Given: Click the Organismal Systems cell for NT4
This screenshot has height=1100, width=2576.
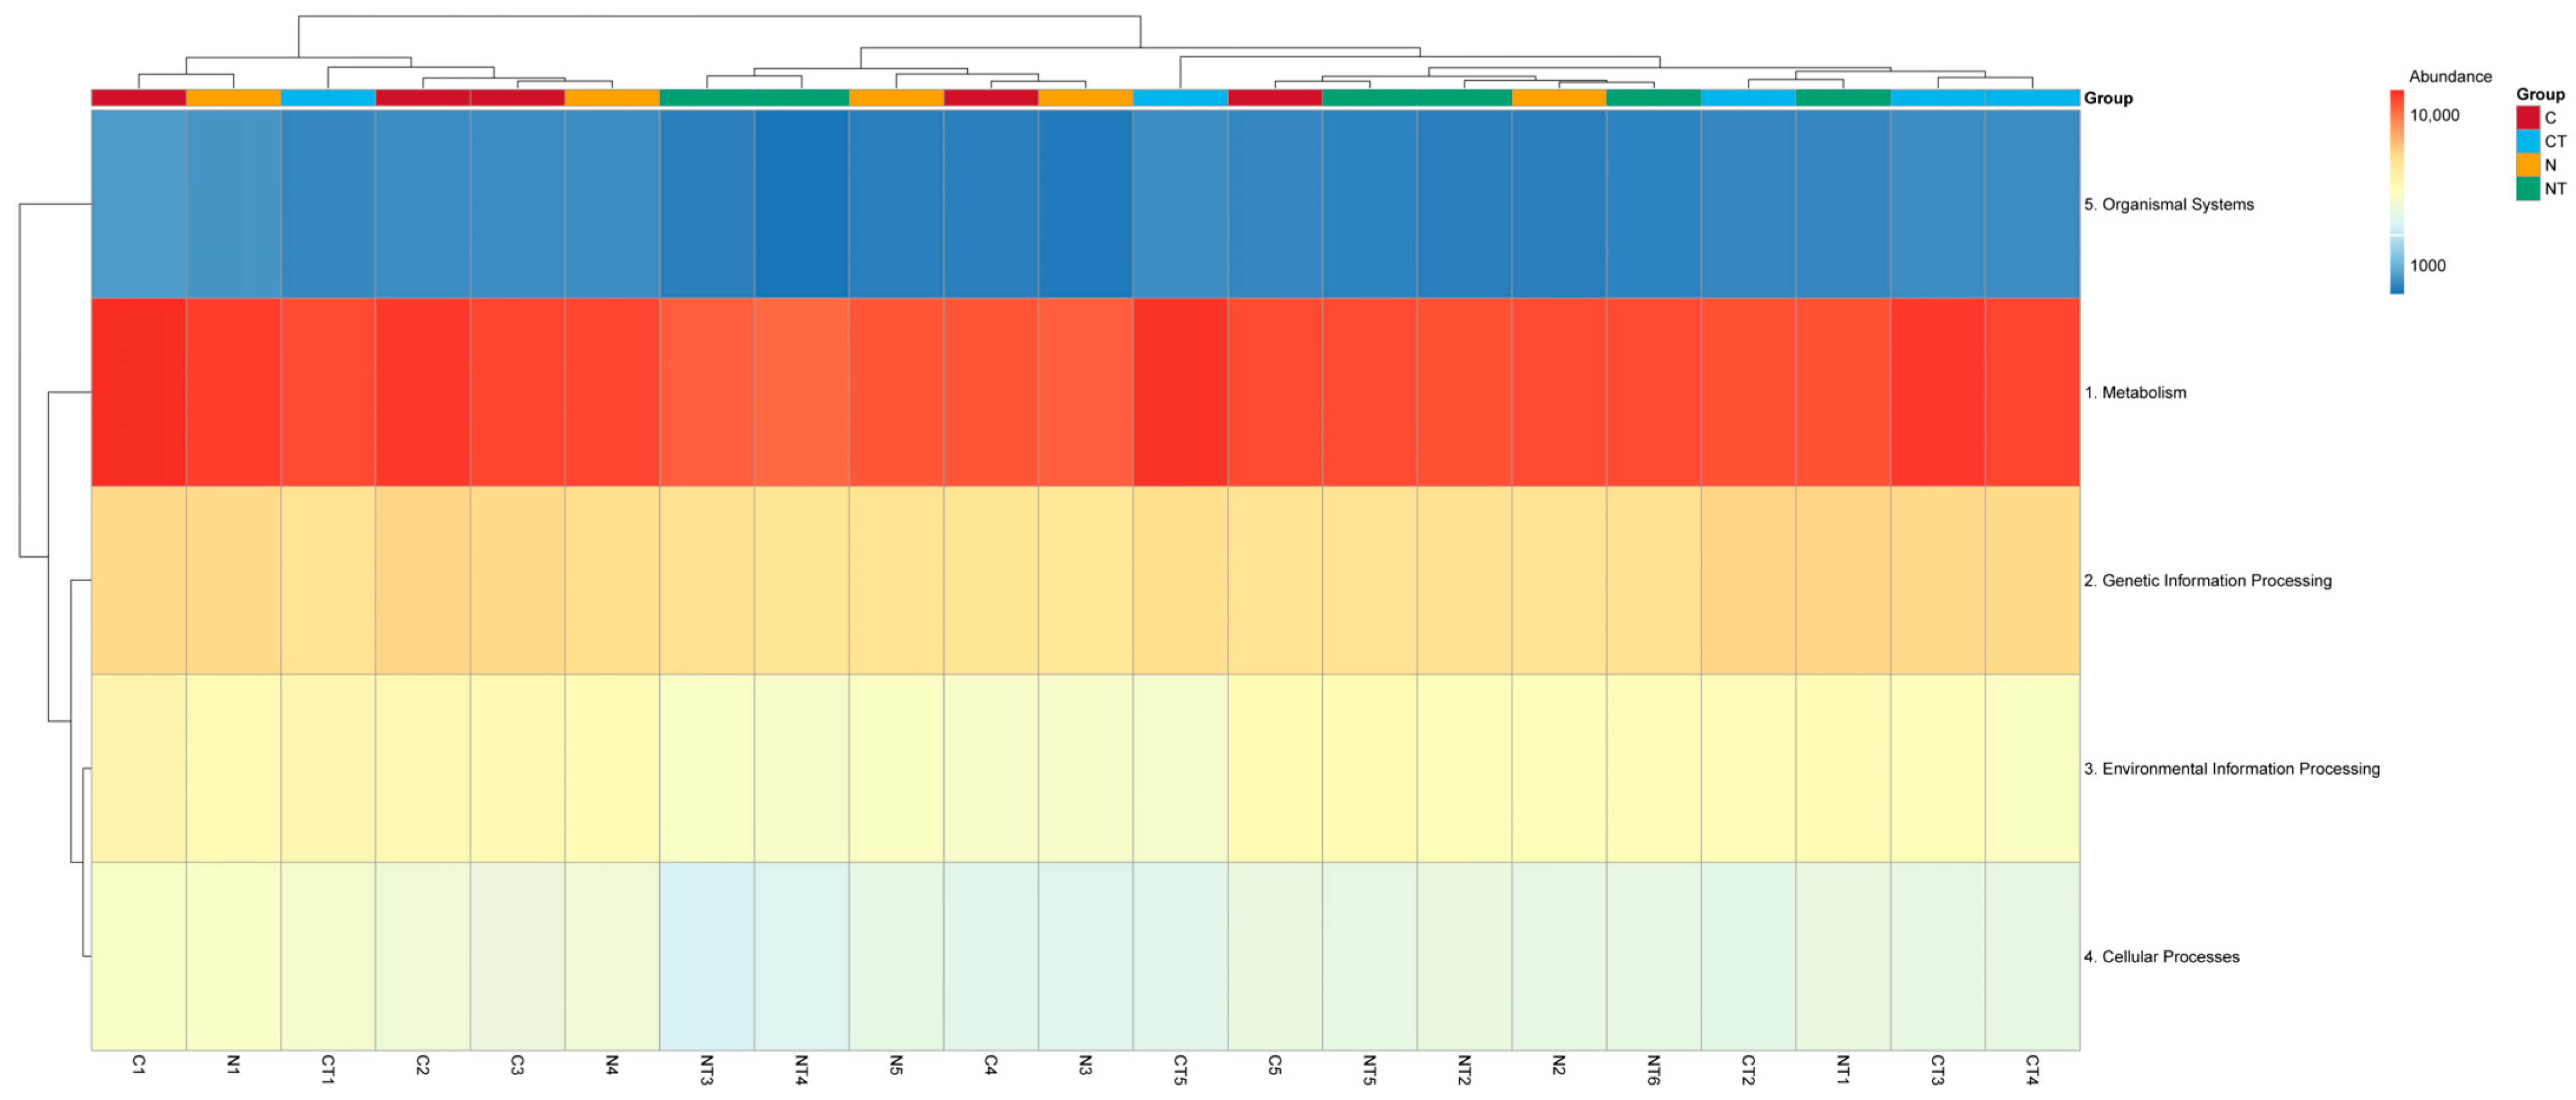Looking at the screenshot, I should (801, 204).
